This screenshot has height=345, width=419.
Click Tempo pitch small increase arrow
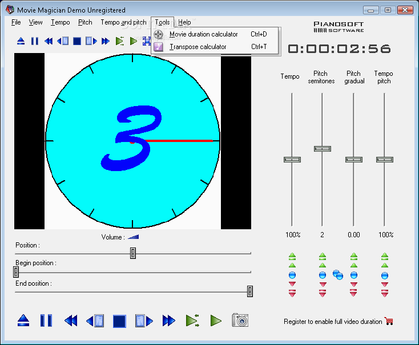385,265
